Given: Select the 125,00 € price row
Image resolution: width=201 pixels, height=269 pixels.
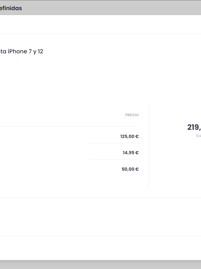Looking at the screenshot, I should [129, 137].
